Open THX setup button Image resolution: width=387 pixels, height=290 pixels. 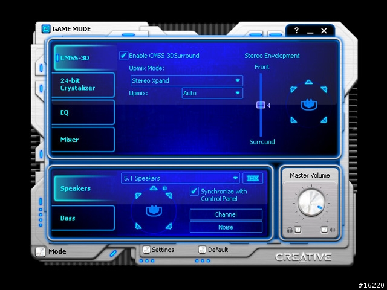point(253,178)
